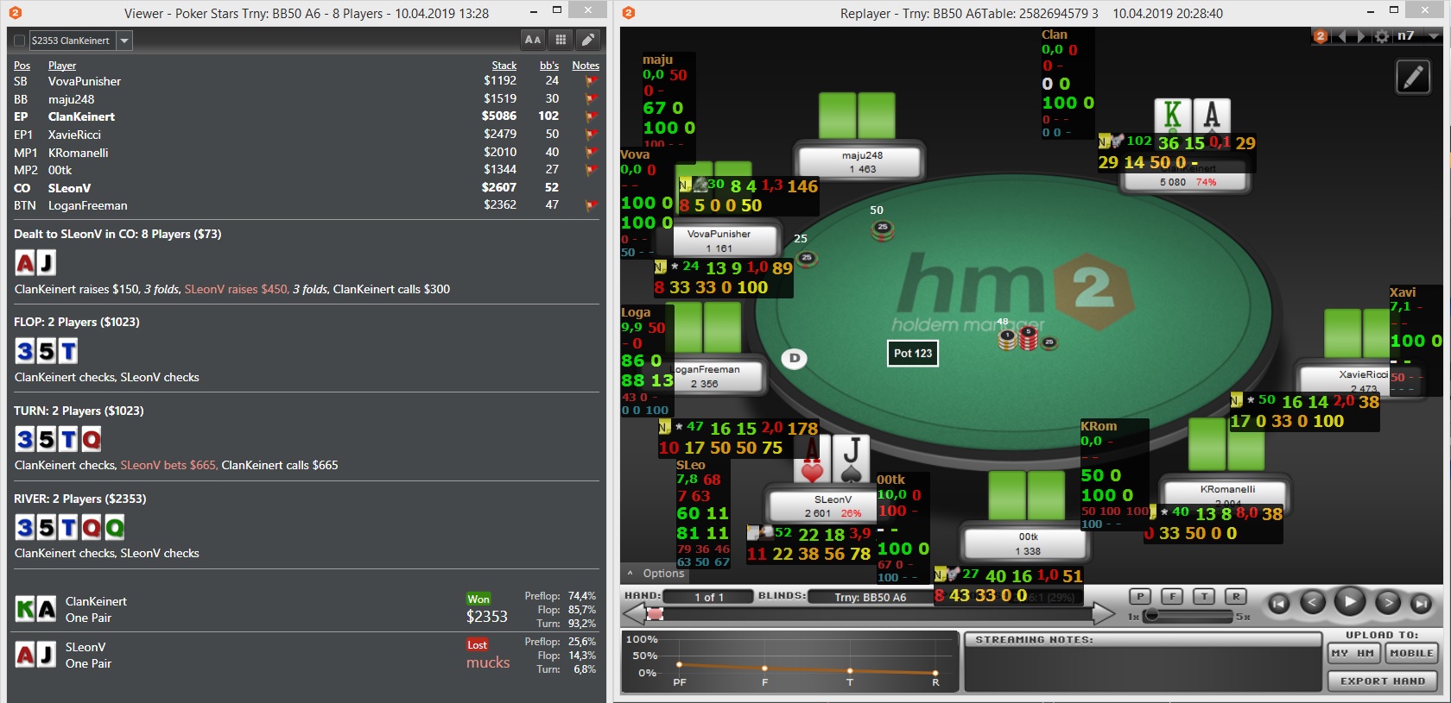
Task: Adjust the replay speed slider
Action: (x=1150, y=616)
